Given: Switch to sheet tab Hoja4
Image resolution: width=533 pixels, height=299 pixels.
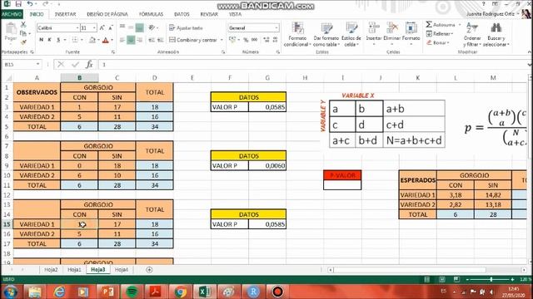Looking at the screenshot, I should click(x=122, y=269).
